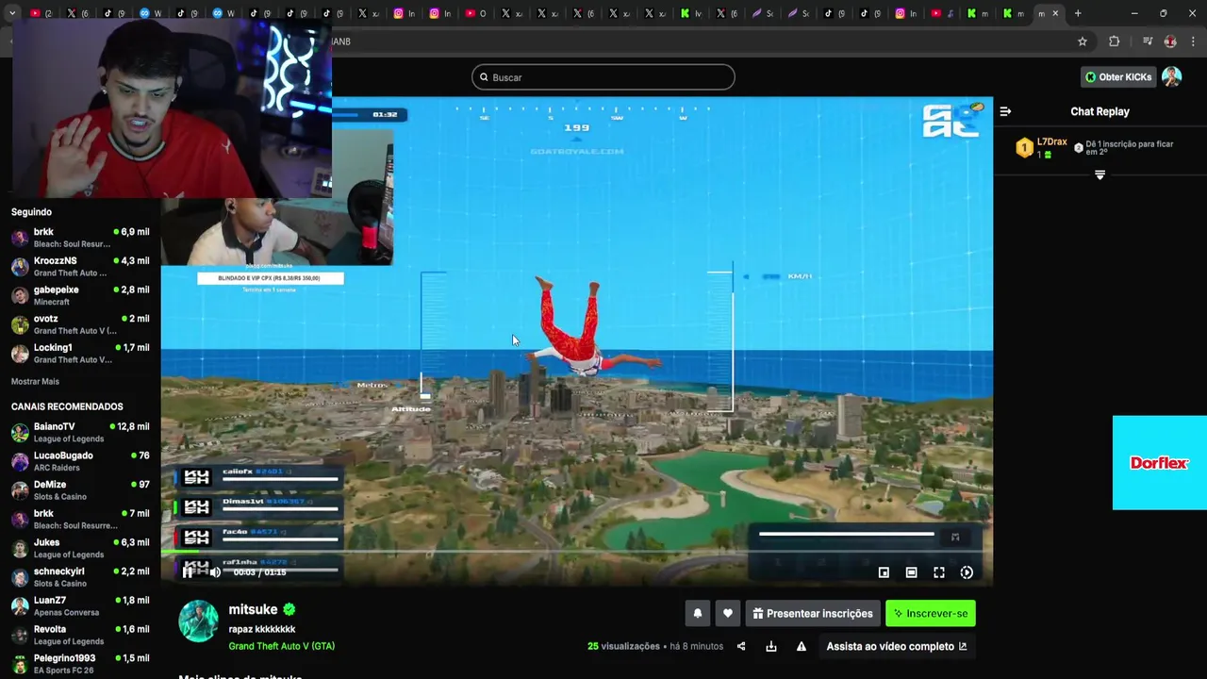The height and width of the screenshot is (679, 1207).
Task: Click the mitsuke channel avatar
Action: (x=199, y=621)
